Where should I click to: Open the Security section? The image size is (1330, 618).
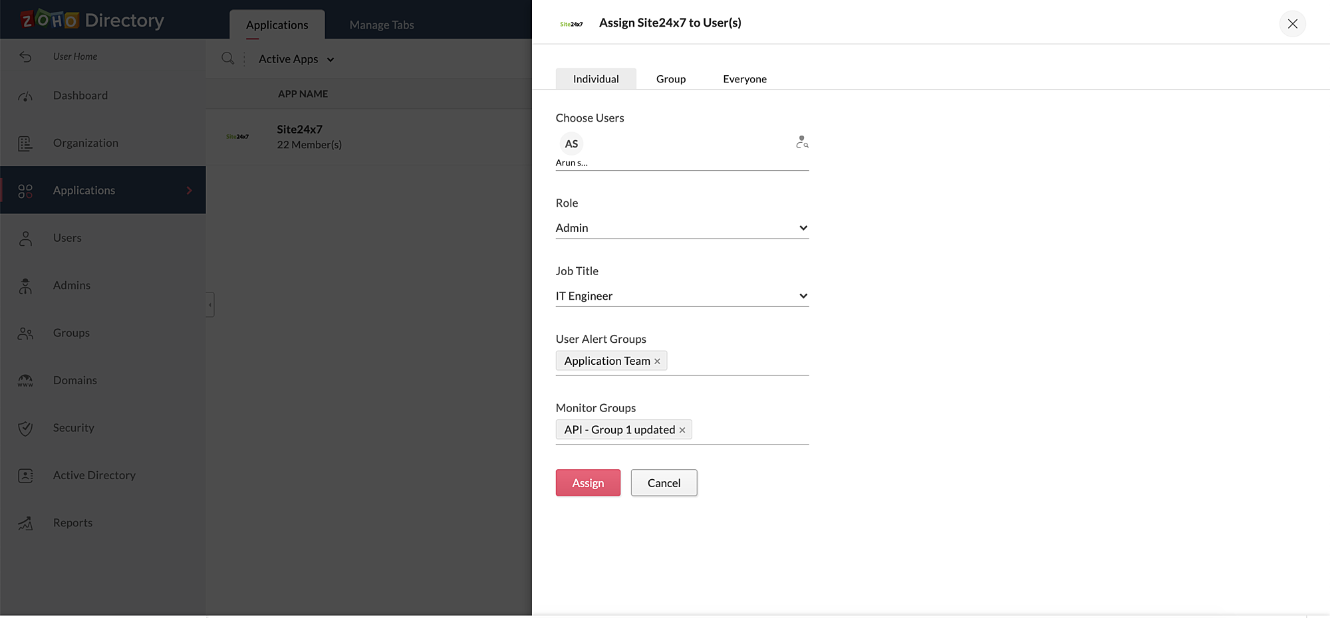[x=72, y=427]
